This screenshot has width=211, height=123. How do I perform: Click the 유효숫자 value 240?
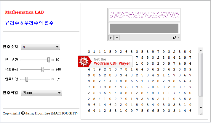[58, 69]
